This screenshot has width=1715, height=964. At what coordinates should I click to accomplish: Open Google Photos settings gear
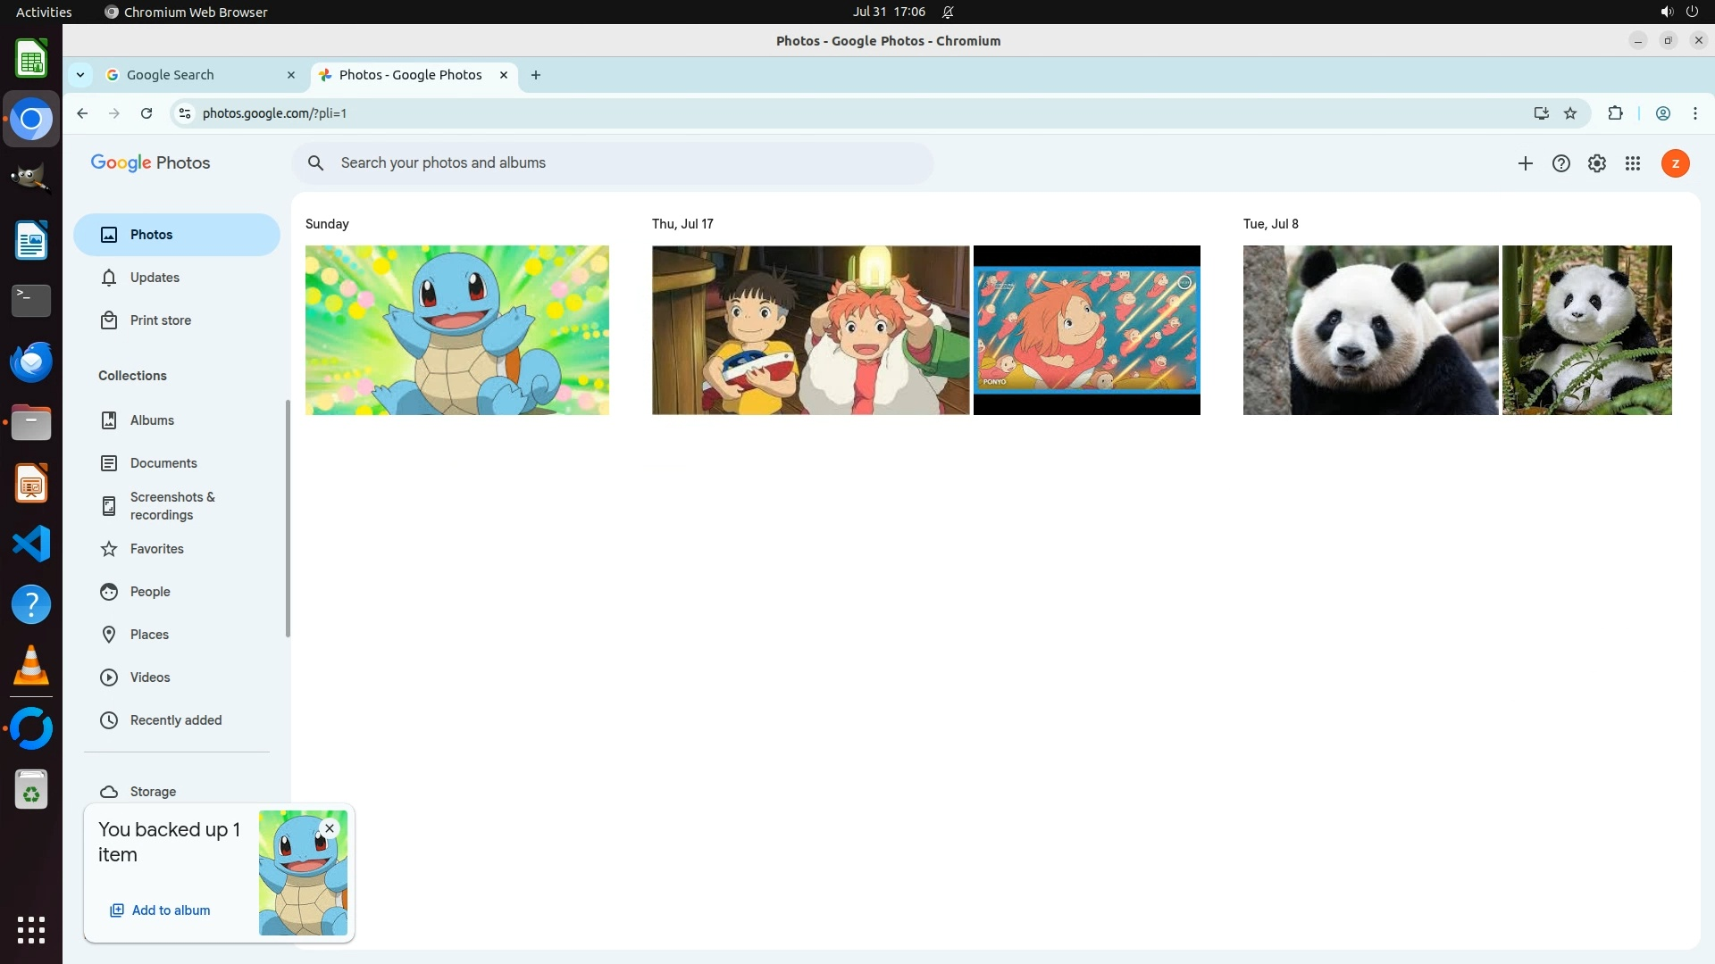(1596, 163)
